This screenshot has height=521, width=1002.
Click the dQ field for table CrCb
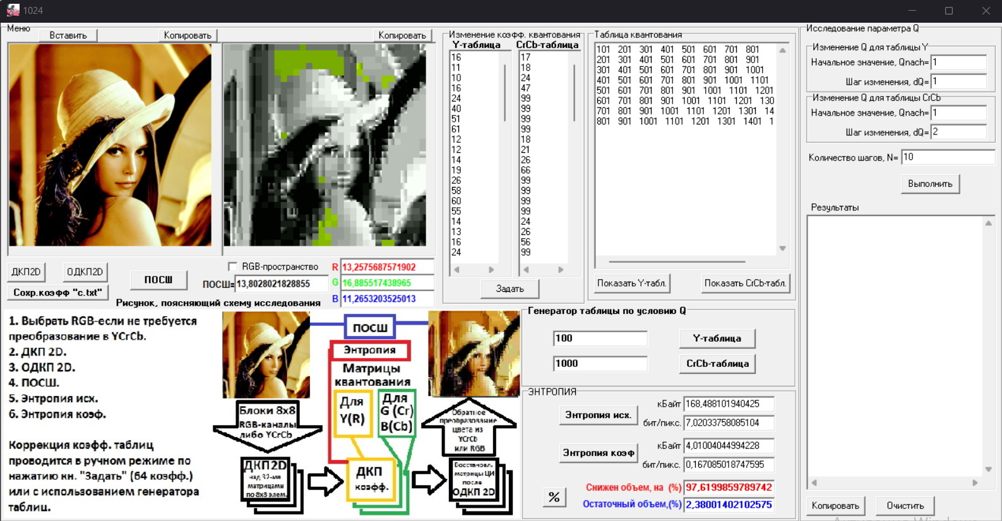[x=958, y=132]
